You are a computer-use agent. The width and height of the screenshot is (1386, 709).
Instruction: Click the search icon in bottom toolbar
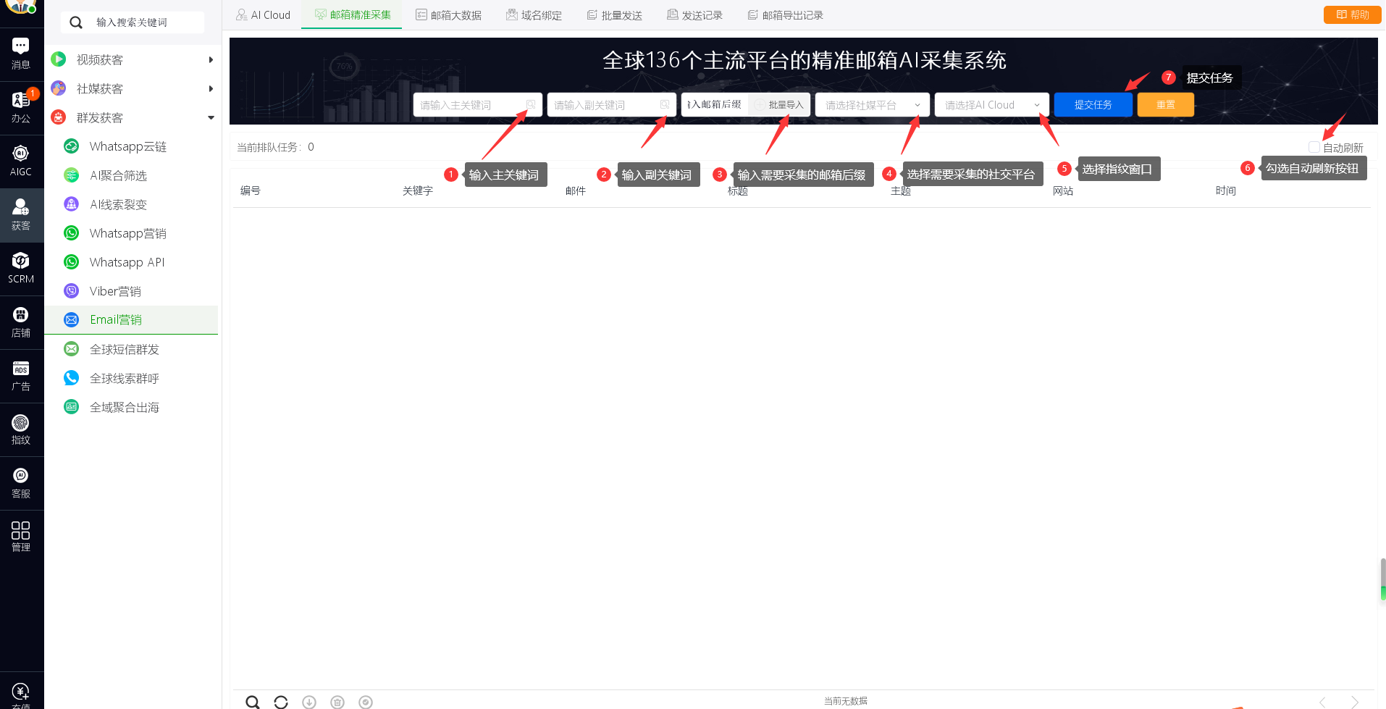252,702
